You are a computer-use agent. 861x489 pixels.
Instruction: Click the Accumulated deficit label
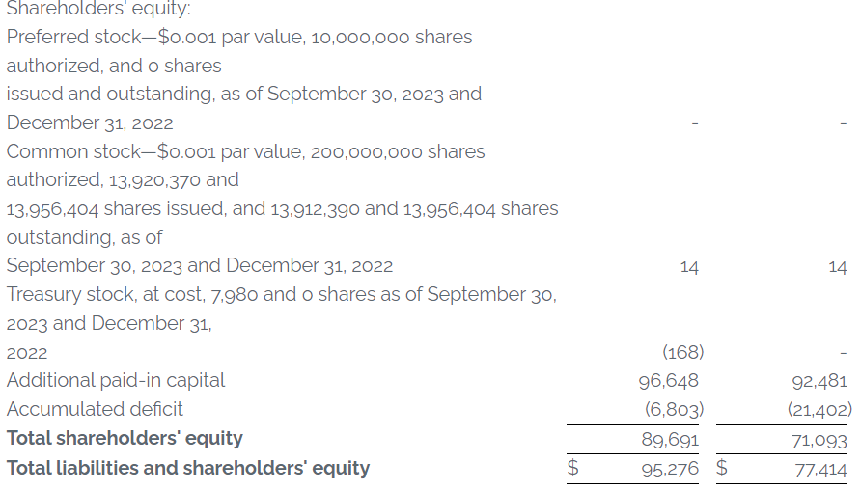pyautogui.click(x=95, y=409)
